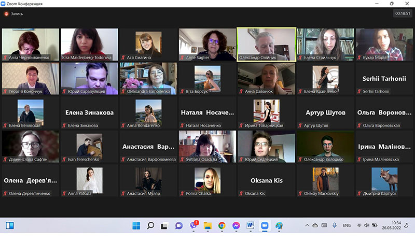Screen dimensions: 415x243
Task: Open Viber from the taskbar
Action: (193, 225)
